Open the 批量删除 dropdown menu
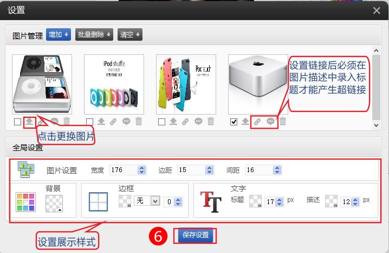 tap(94, 35)
